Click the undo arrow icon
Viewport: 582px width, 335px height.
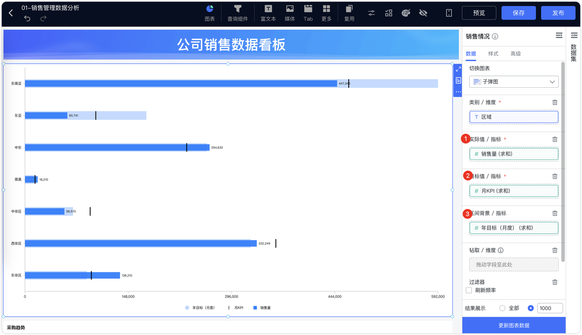pyautogui.click(x=27, y=19)
